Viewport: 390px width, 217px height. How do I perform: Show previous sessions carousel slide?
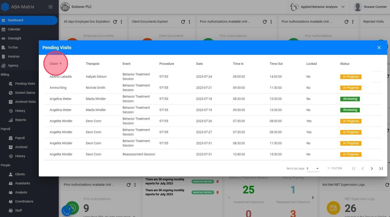coord(229,198)
